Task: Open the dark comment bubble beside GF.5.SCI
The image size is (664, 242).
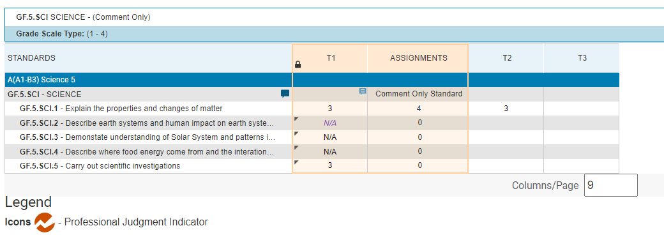Action: pyautogui.click(x=285, y=94)
